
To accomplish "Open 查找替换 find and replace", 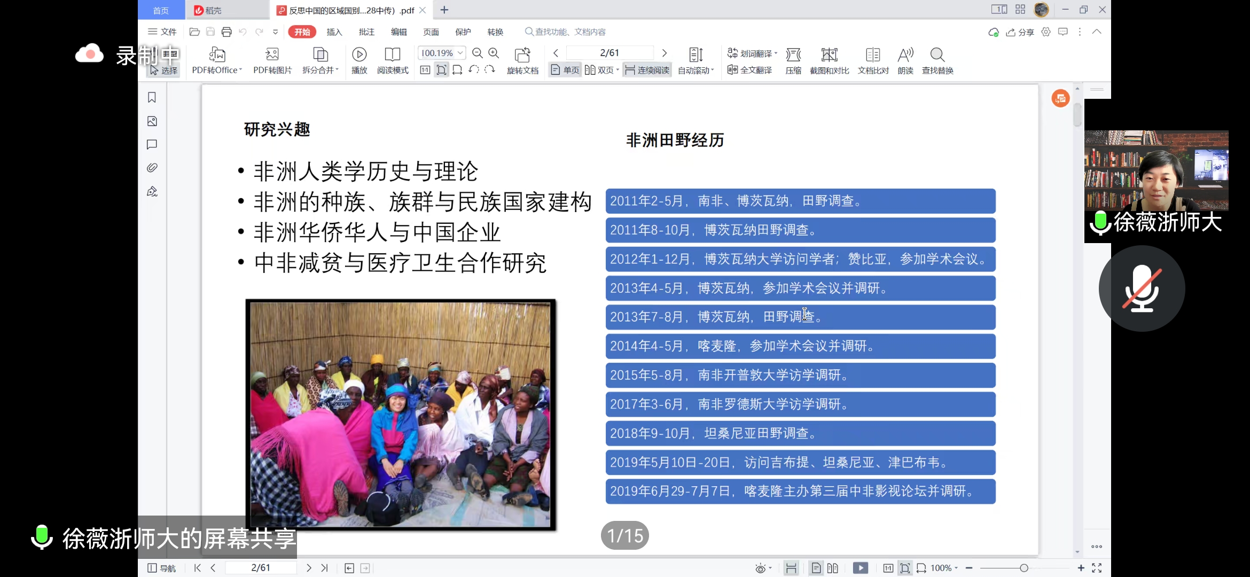I will pyautogui.click(x=937, y=61).
